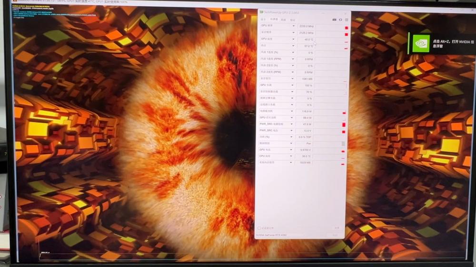Switch to the Sensors tab

click(274, 19)
